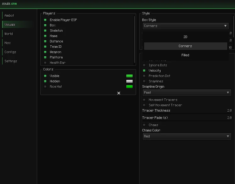Enable the Chams checkbox

tap(144, 125)
